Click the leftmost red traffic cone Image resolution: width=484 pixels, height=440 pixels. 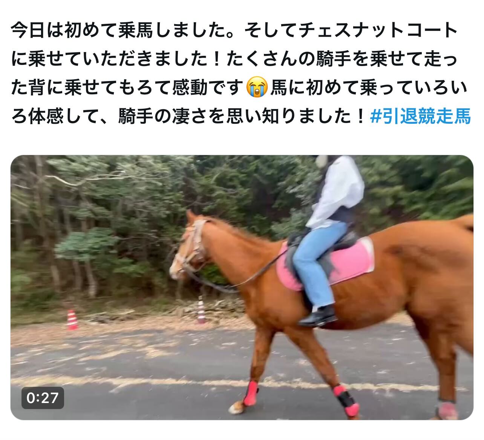[72, 320]
